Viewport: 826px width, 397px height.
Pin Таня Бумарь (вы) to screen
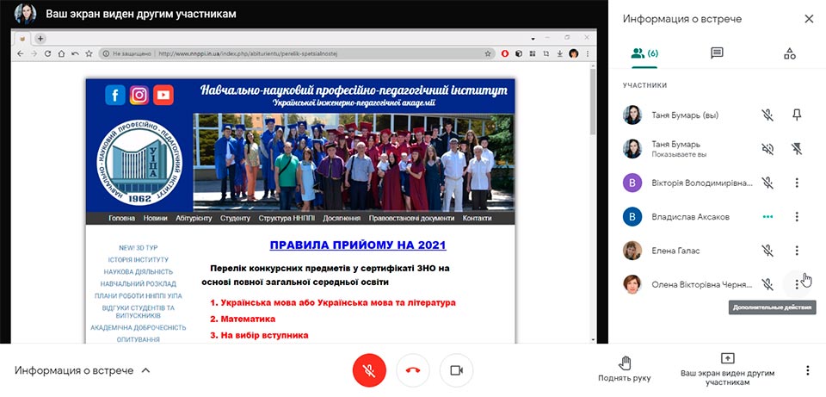click(x=797, y=115)
